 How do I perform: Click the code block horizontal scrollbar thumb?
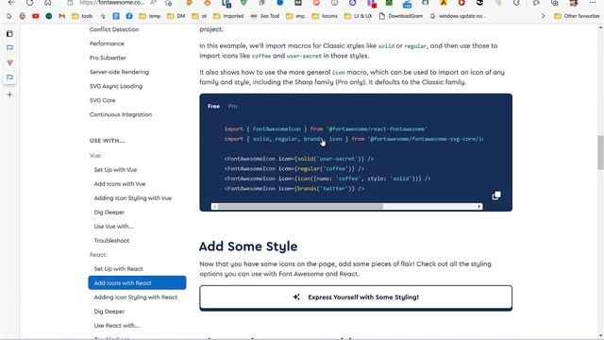tap(300, 206)
